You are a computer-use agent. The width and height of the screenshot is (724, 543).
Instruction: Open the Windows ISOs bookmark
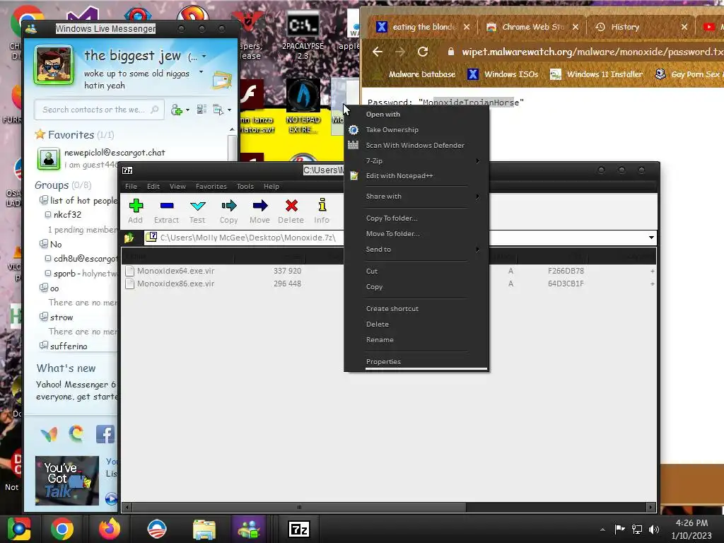coord(503,74)
